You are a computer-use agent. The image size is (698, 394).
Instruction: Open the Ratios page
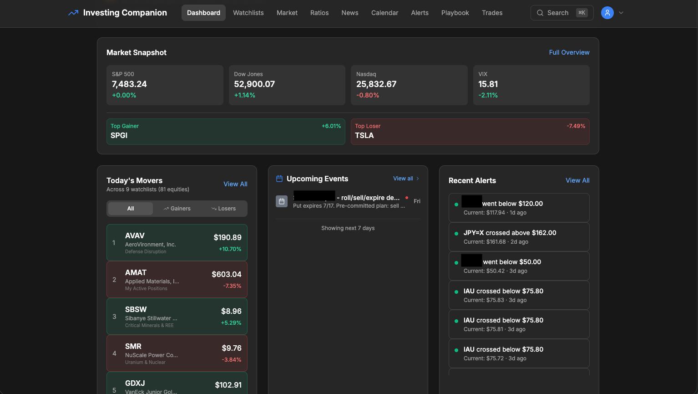[x=319, y=13]
